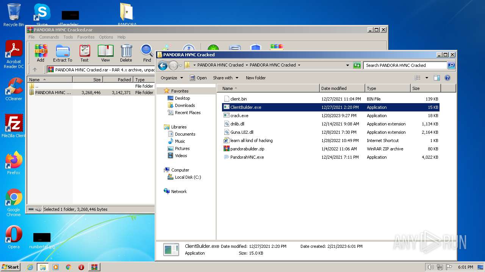Screen dimensions: 485x272
Task: Open the address bar history dropdown arrow
Action: (347, 65)
